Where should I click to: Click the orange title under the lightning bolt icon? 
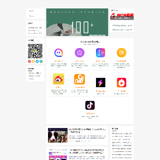click(x=100, y=91)
